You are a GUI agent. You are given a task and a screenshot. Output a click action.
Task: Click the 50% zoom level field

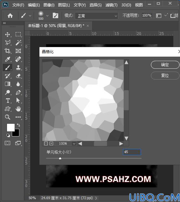(x=32, y=198)
